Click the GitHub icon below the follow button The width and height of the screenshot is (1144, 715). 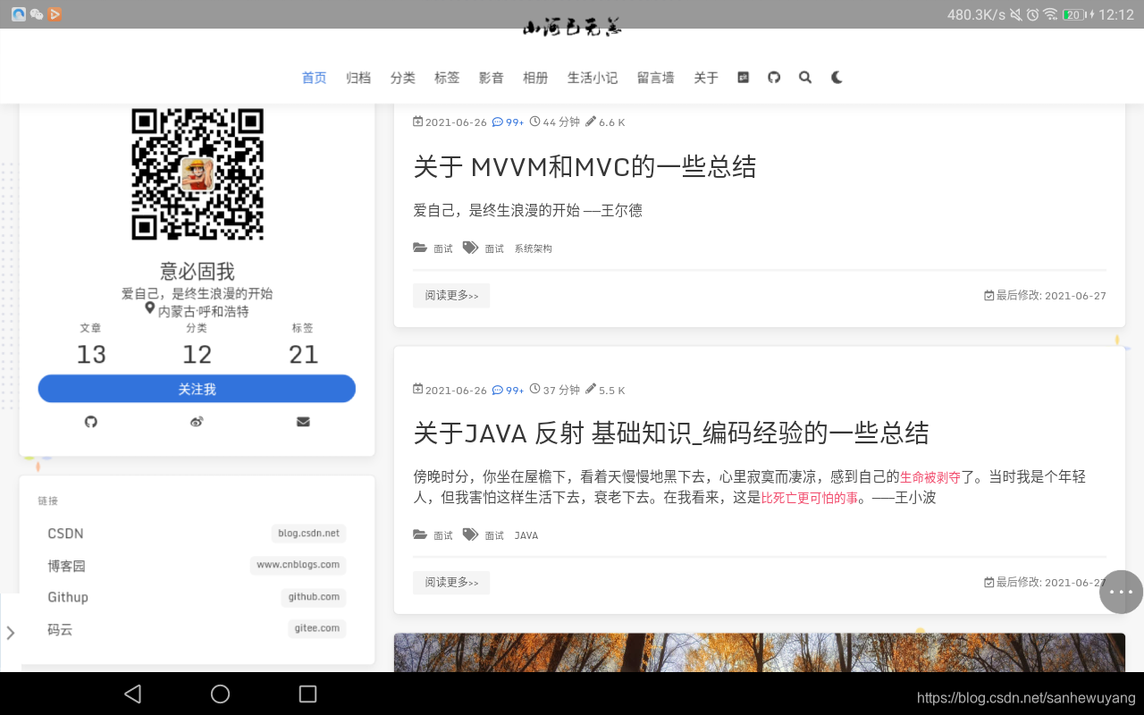[90, 421]
